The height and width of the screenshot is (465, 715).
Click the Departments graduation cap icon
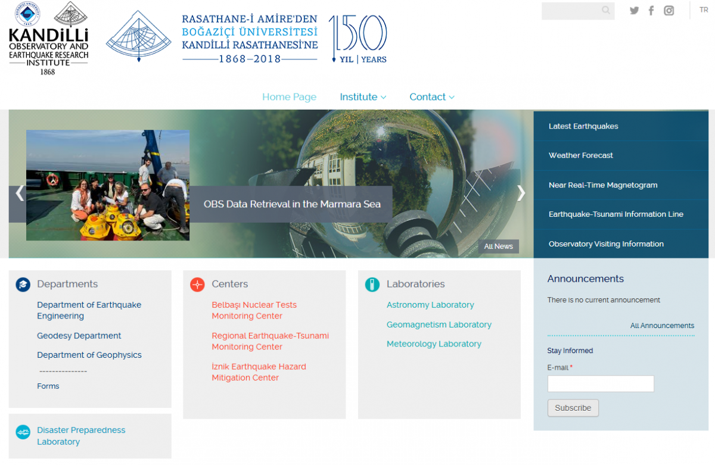tap(23, 285)
